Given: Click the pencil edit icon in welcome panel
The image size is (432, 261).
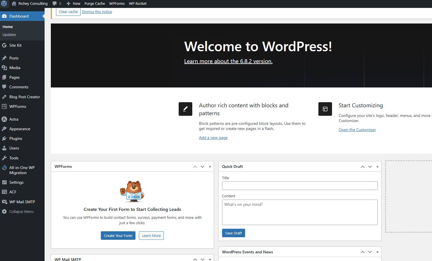Looking at the screenshot, I should point(185,109).
